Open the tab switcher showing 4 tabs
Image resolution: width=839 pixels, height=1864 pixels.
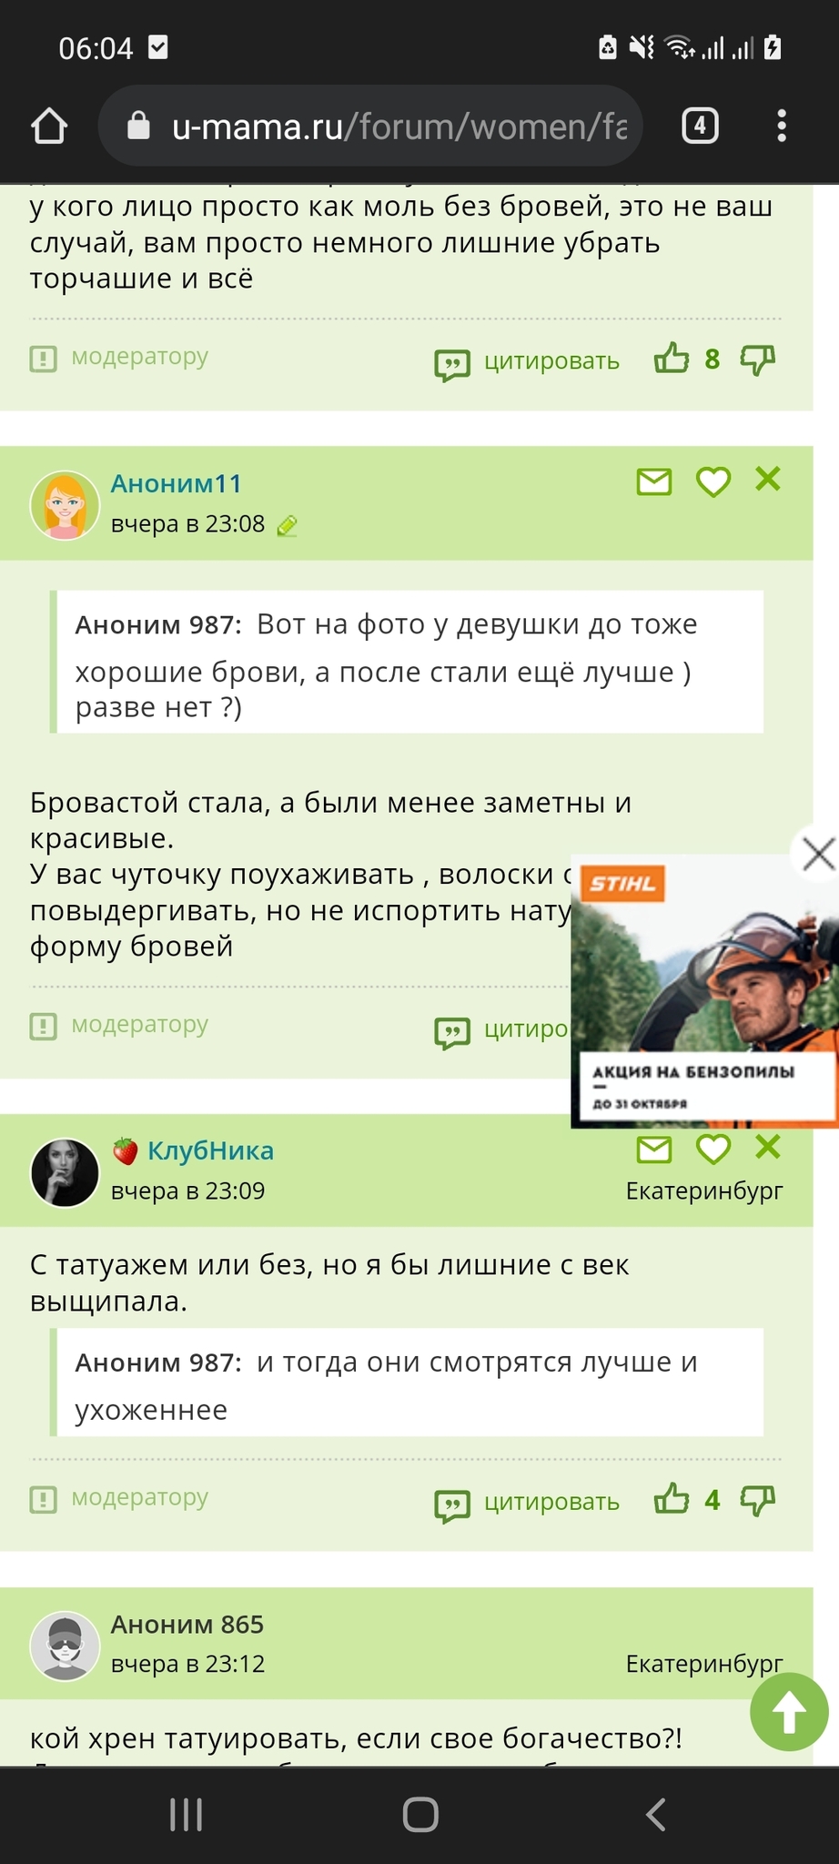700,126
